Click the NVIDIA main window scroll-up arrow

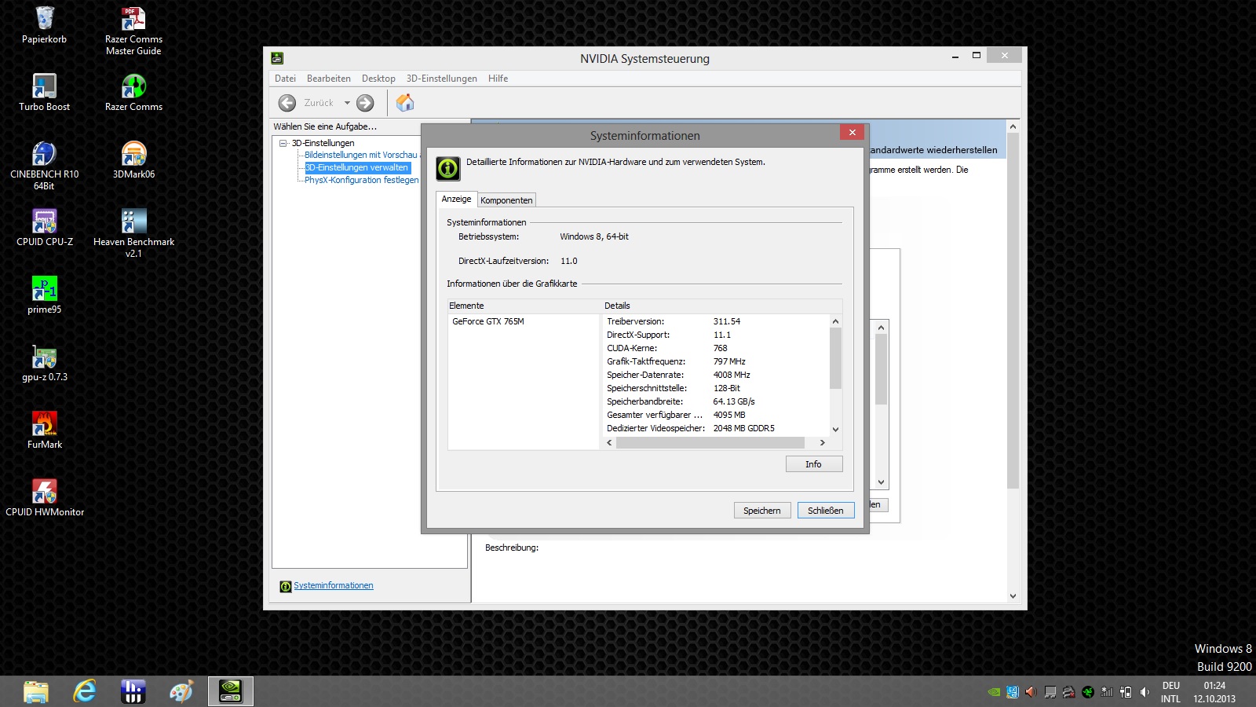pos(1013,126)
